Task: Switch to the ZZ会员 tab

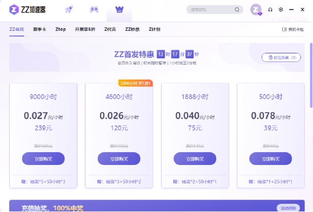Action: click(x=17, y=29)
